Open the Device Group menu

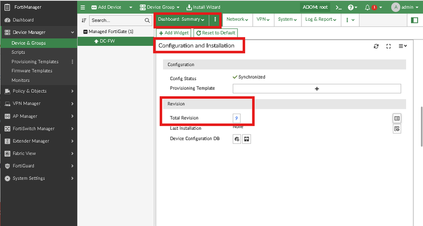click(x=159, y=7)
